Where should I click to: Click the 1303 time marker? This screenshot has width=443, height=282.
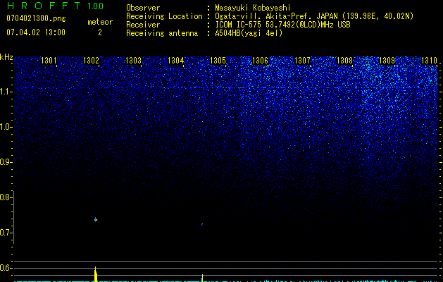[133, 61]
